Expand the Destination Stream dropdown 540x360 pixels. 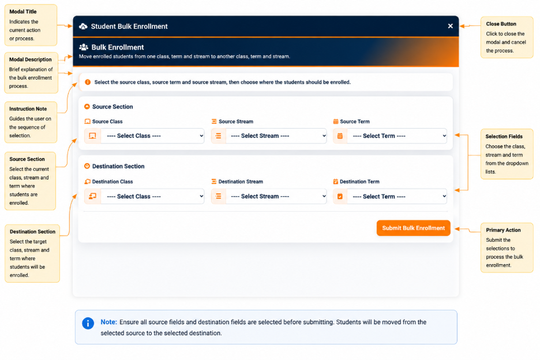(x=276, y=196)
